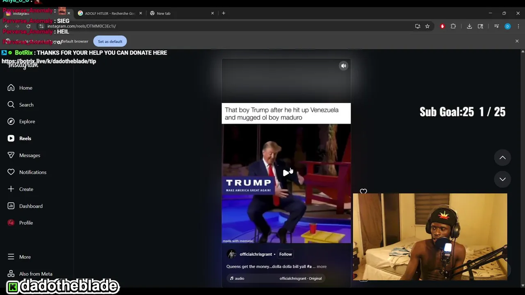Click the browser back arrow
The image size is (525, 295).
tap(7, 26)
